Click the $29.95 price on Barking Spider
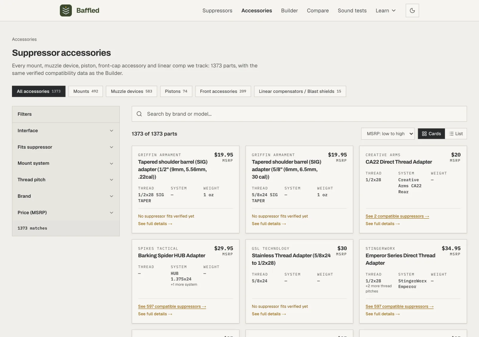The image size is (479, 337). (x=224, y=248)
